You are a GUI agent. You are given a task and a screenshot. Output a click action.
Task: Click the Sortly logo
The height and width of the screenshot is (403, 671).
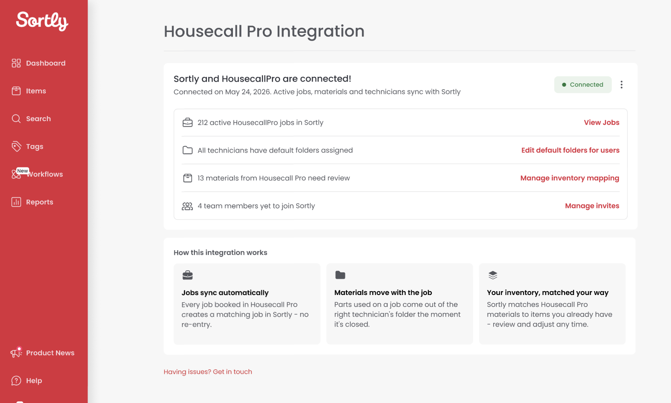tap(42, 21)
